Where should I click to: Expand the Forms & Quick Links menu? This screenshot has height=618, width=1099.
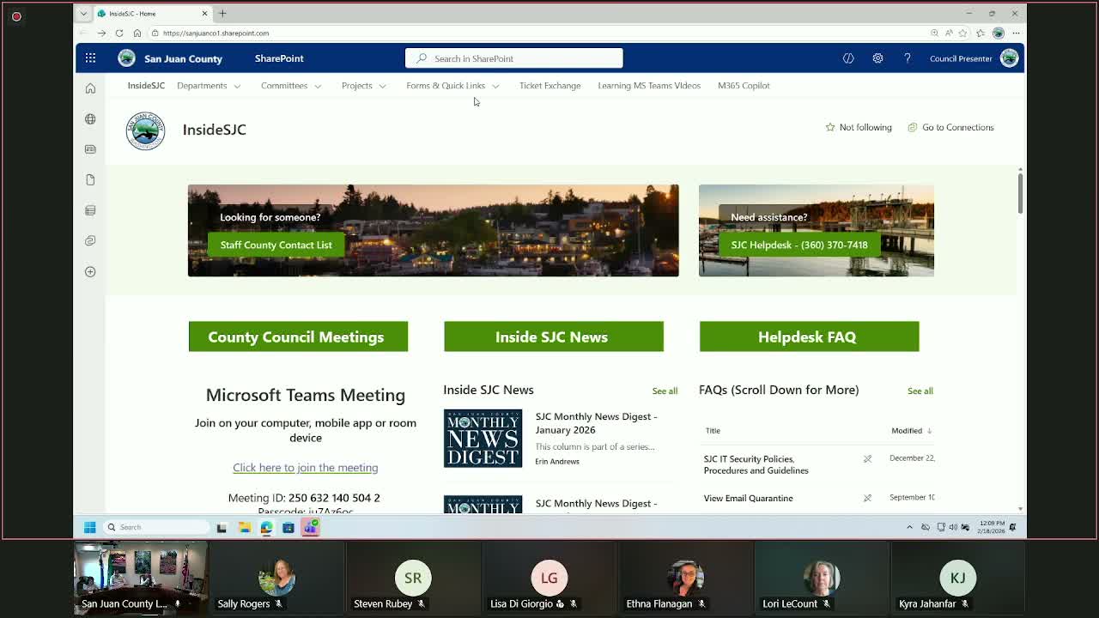452,86
